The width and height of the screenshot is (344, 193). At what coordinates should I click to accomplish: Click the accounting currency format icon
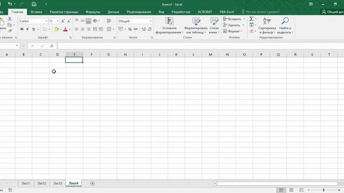120,29
